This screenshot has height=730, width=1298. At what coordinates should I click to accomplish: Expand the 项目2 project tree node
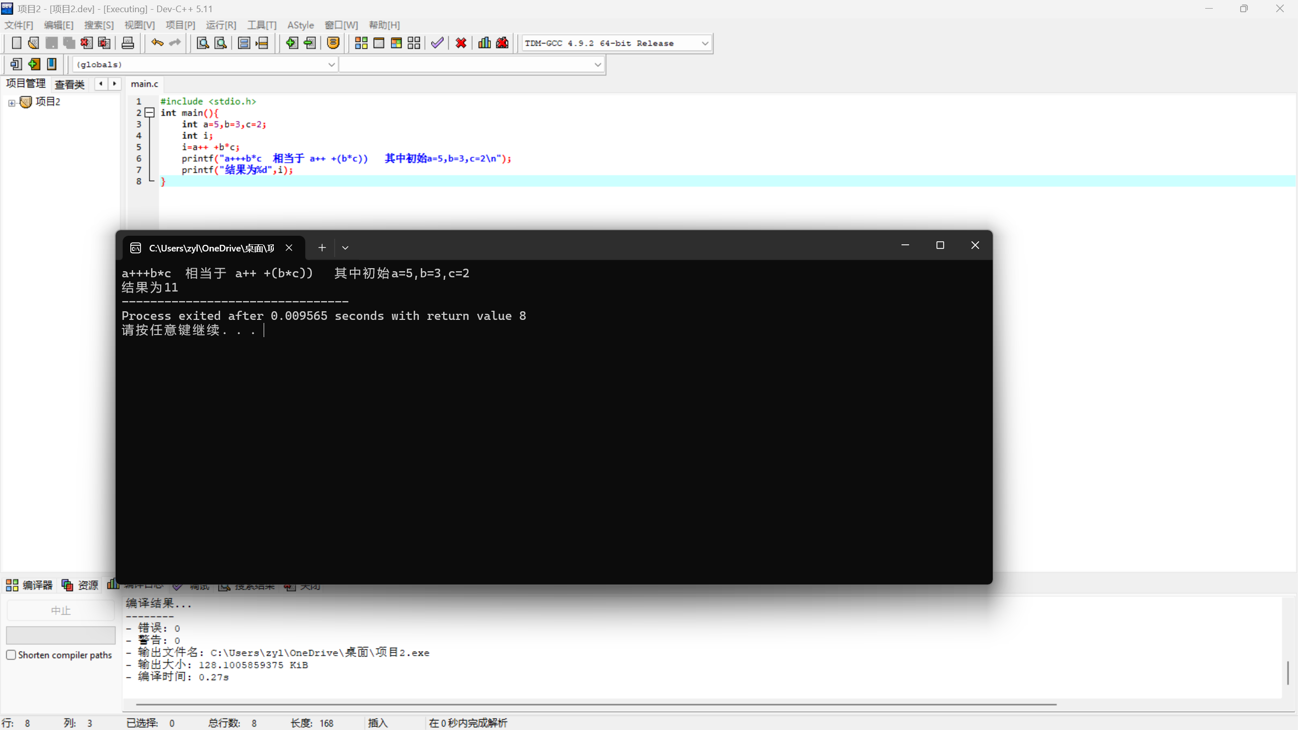(11, 103)
